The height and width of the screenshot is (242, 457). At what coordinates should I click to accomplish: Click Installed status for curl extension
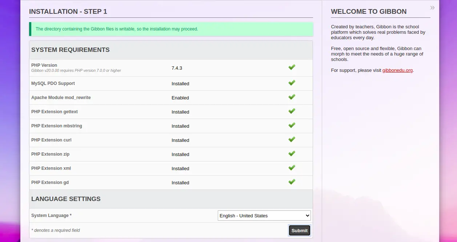(180, 140)
